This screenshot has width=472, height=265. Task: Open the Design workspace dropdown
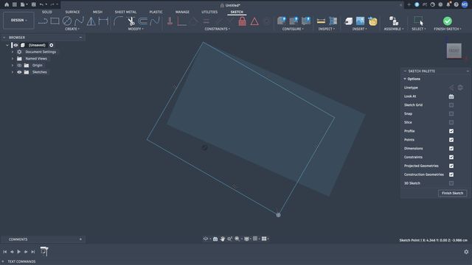[x=18, y=20]
